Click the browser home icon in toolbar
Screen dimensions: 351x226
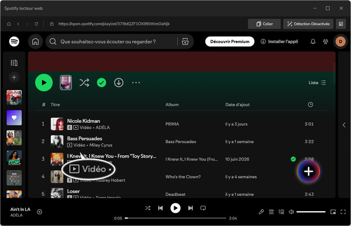(9, 24)
